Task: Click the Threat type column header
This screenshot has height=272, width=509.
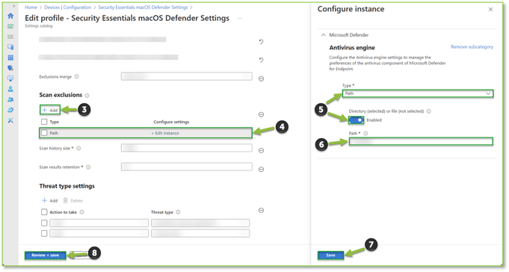Action: tap(162, 212)
